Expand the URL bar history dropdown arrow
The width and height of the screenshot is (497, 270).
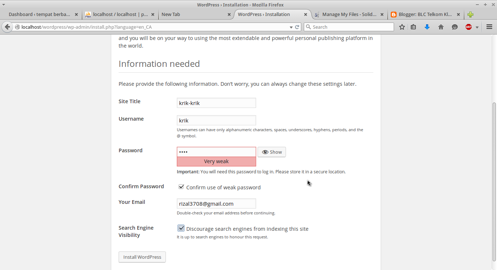[291, 27]
